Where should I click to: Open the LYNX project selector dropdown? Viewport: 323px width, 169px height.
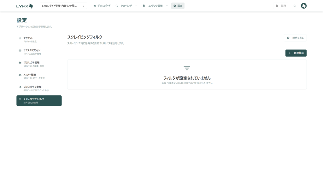tap(63, 6)
